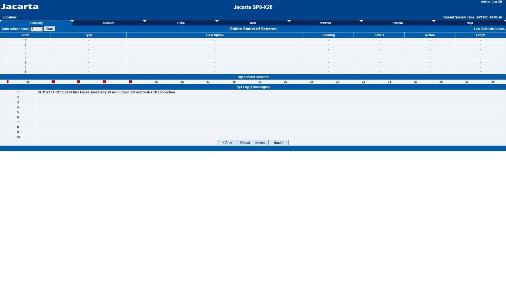
Task: Open the Help tab
Action: coord(470,23)
